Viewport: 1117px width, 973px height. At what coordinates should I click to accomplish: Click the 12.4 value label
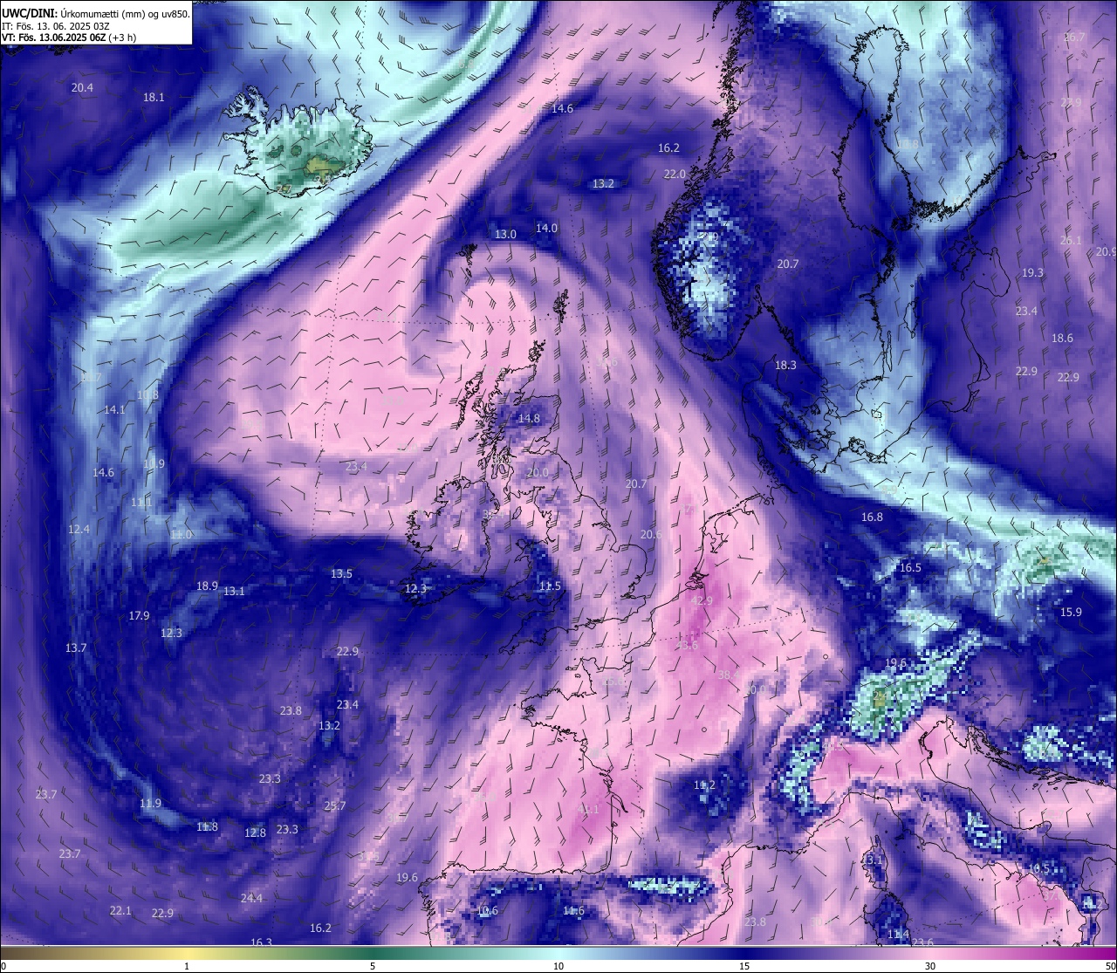click(79, 530)
